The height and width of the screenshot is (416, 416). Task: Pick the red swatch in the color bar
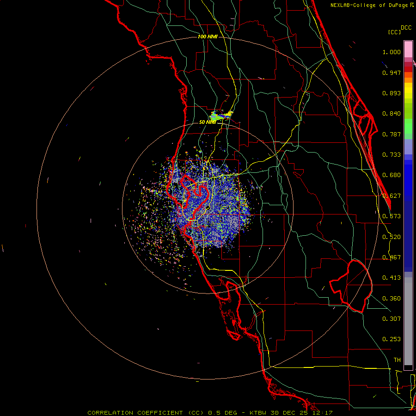click(408, 69)
